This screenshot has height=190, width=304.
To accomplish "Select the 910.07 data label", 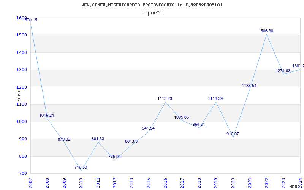I will coord(233,134).
